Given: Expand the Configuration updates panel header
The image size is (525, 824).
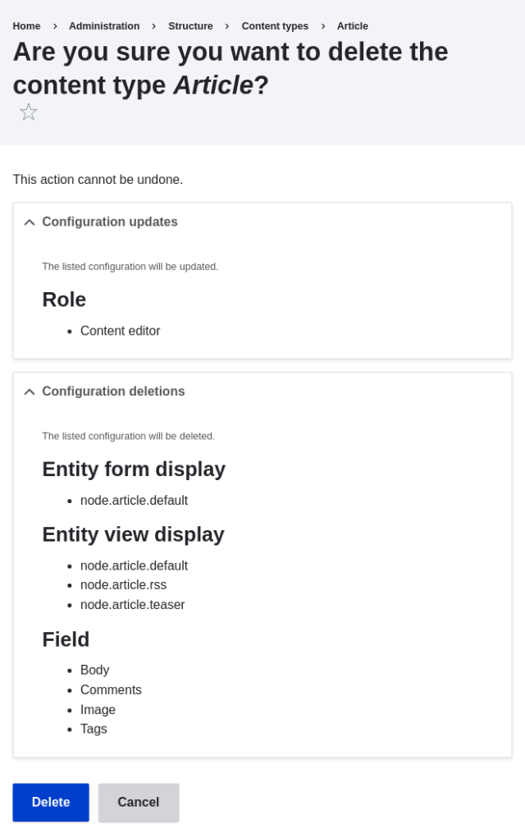Looking at the screenshot, I should pyautogui.click(x=110, y=222).
